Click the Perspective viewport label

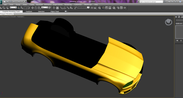pos(5,17)
